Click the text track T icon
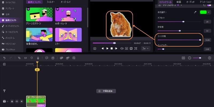Viewport: 214px width, 107px height. pos(4,91)
